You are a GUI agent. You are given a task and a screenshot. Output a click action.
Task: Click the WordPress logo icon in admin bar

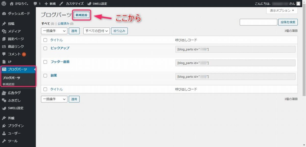click(x=4, y=4)
